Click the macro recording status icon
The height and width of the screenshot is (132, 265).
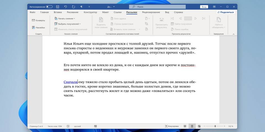tap(96, 126)
